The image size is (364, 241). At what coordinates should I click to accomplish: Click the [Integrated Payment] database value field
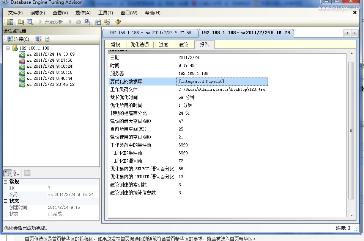pyautogui.click(x=222, y=81)
